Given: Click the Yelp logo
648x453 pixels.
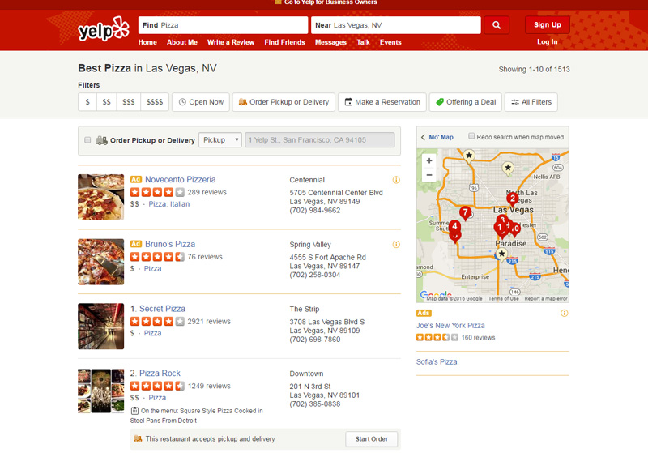Looking at the screenshot, I should [x=104, y=29].
